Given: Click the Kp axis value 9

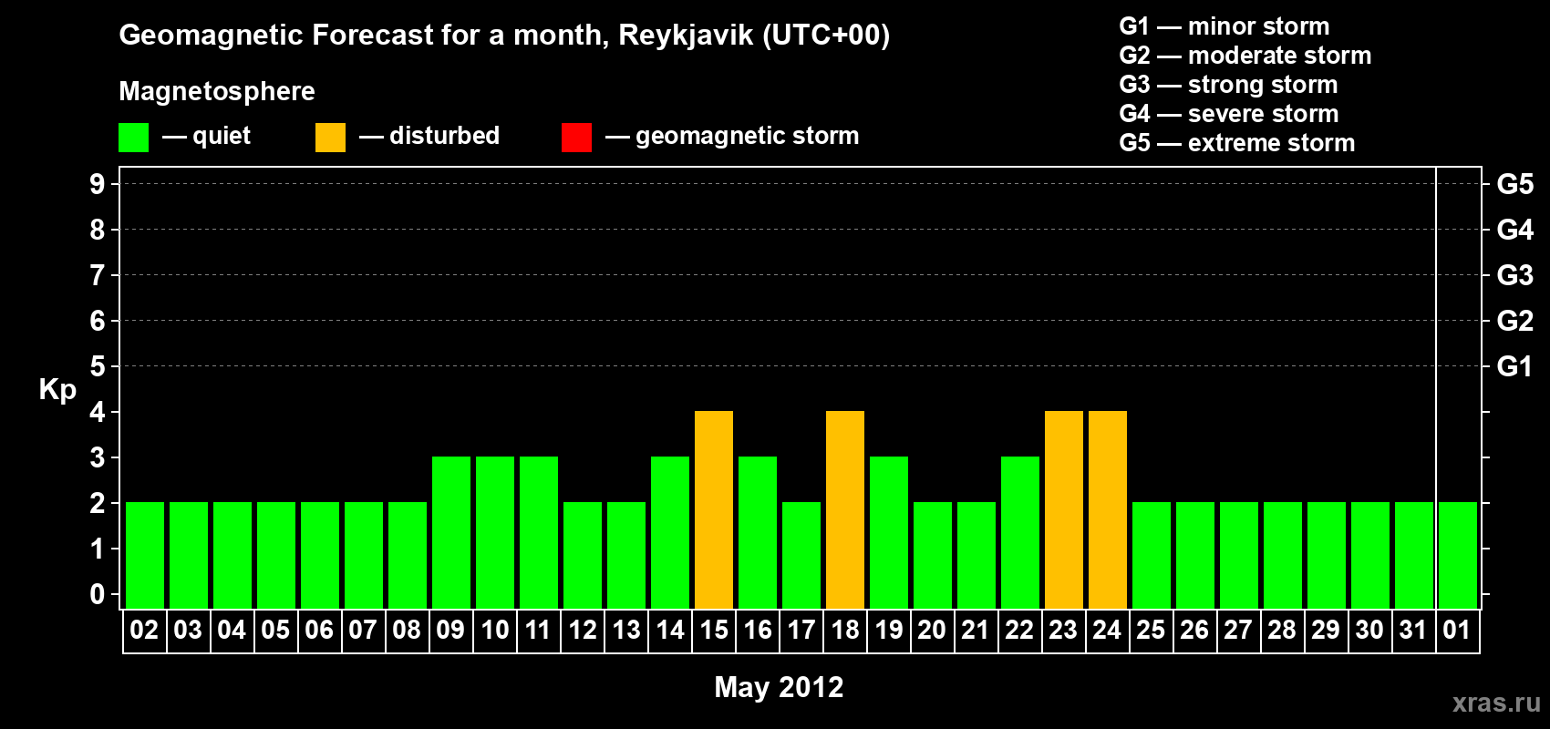Looking at the screenshot, I should [98, 184].
